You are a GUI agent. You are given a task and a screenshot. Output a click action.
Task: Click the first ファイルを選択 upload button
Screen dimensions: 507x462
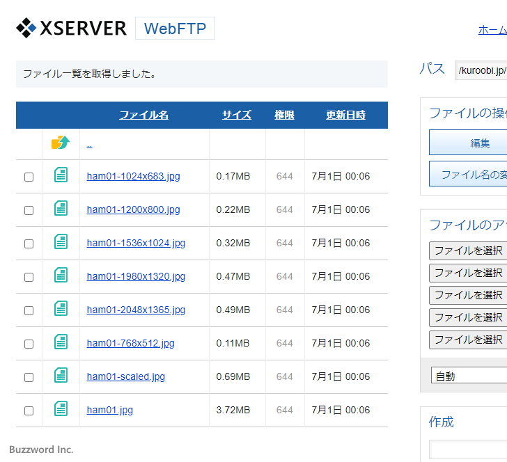tap(467, 250)
